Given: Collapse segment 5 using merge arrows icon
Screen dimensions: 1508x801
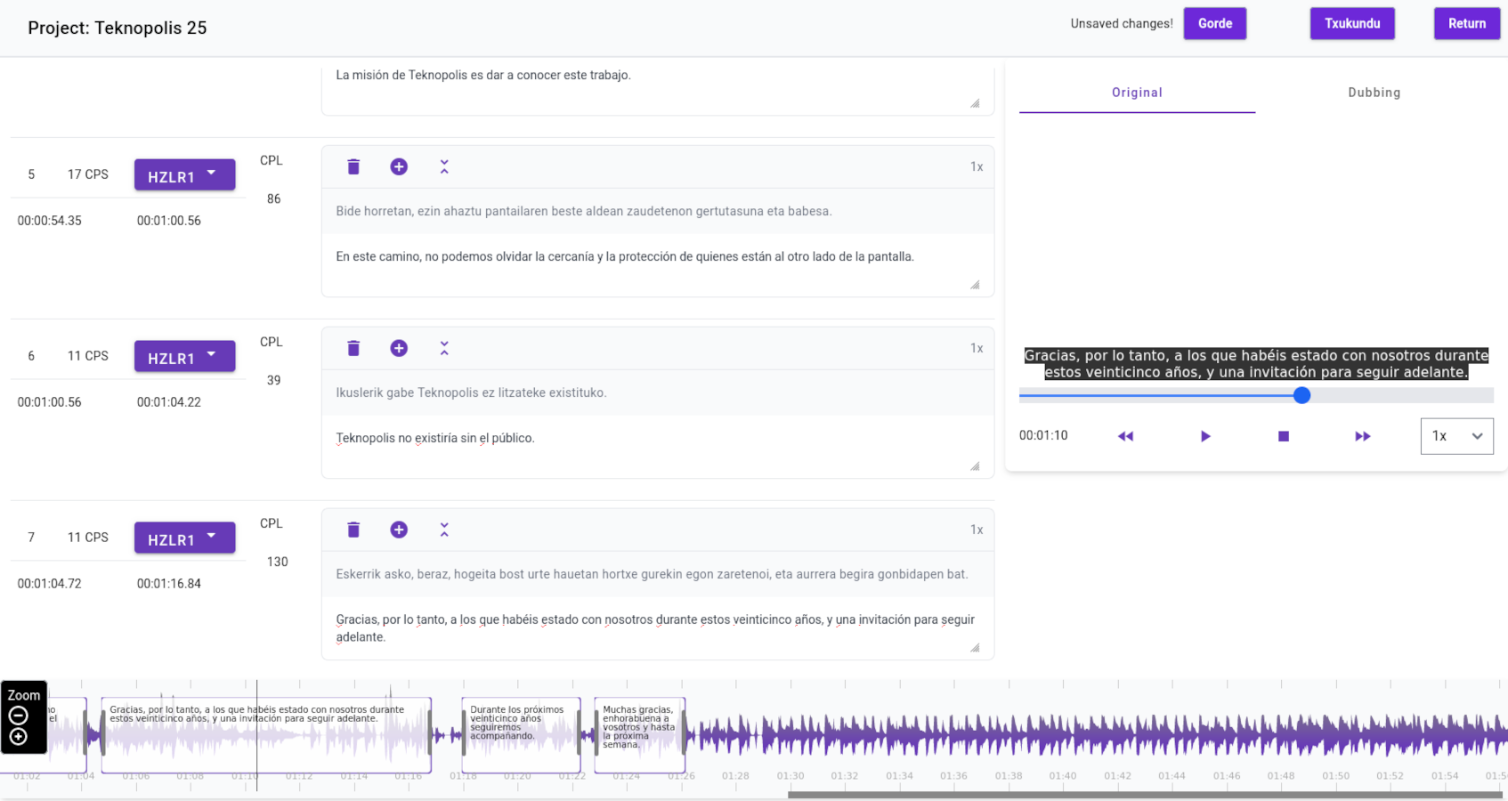Looking at the screenshot, I should pyautogui.click(x=444, y=167).
